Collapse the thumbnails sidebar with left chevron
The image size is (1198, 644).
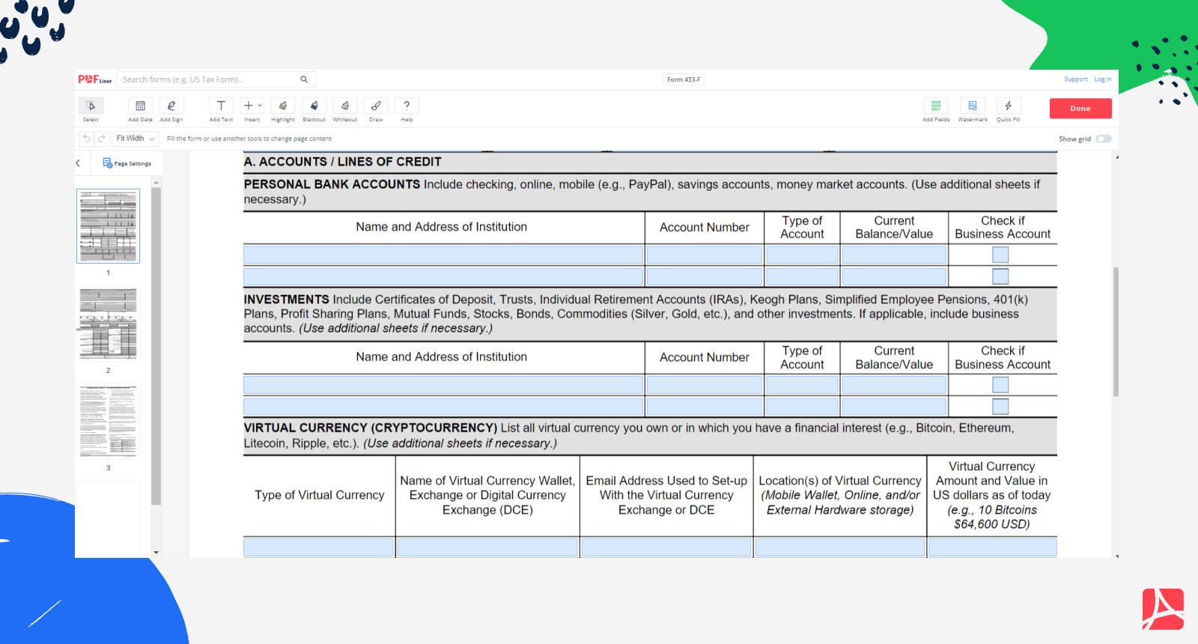[78, 163]
